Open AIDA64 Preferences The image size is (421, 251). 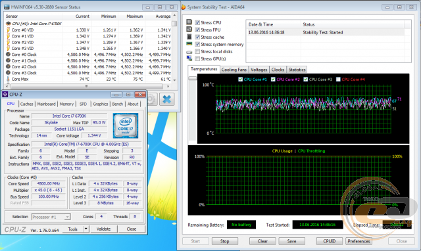(359, 241)
